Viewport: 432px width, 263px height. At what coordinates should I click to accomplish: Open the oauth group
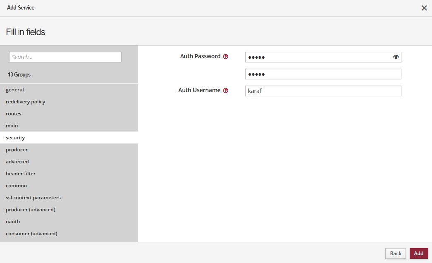point(13,222)
